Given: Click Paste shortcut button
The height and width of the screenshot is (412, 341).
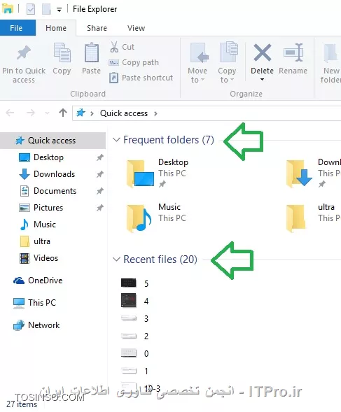Looking at the screenshot, I should [x=141, y=78].
